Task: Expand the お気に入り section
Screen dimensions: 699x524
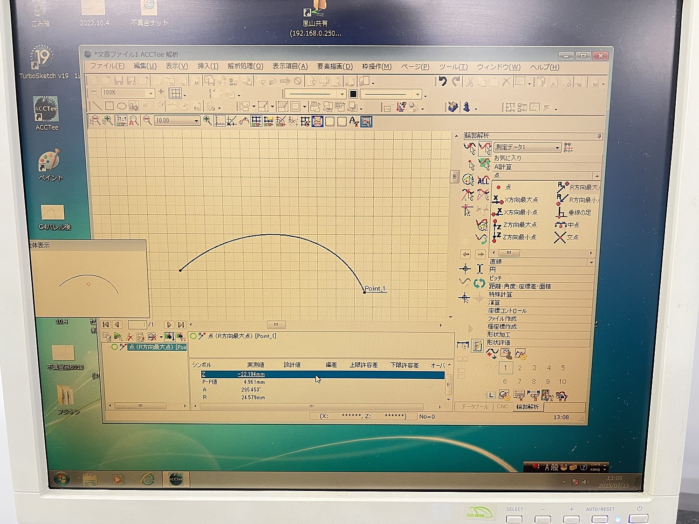Action: tap(547, 158)
